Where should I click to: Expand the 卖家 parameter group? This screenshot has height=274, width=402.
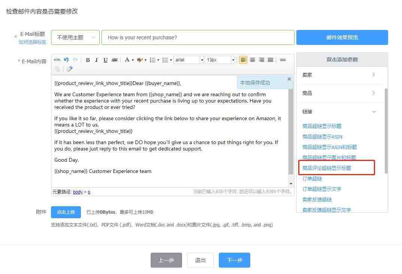(x=340, y=75)
